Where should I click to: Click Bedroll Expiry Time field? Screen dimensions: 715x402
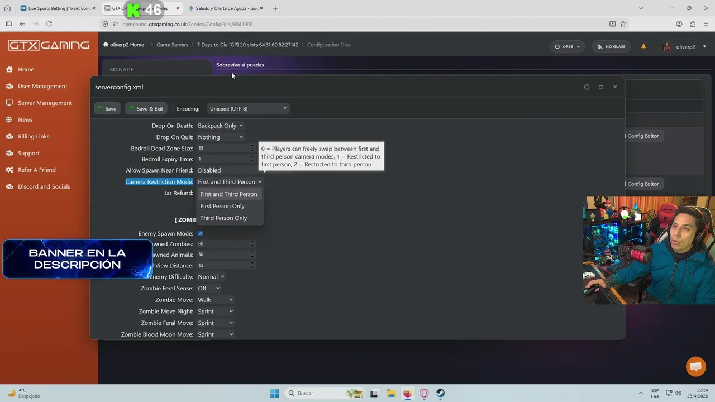click(223, 159)
